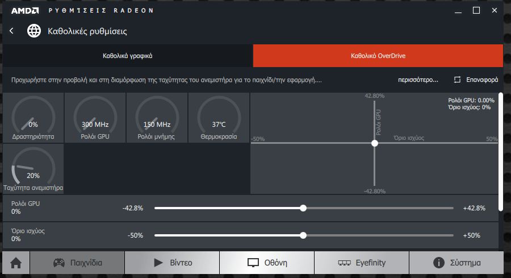511x278 pixels.
Task: Click the reset icon next to Επαναφορά
Action: click(457, 80)
